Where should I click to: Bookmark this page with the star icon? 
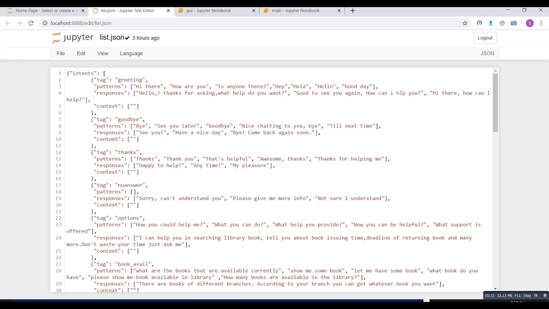click(465, 23)
